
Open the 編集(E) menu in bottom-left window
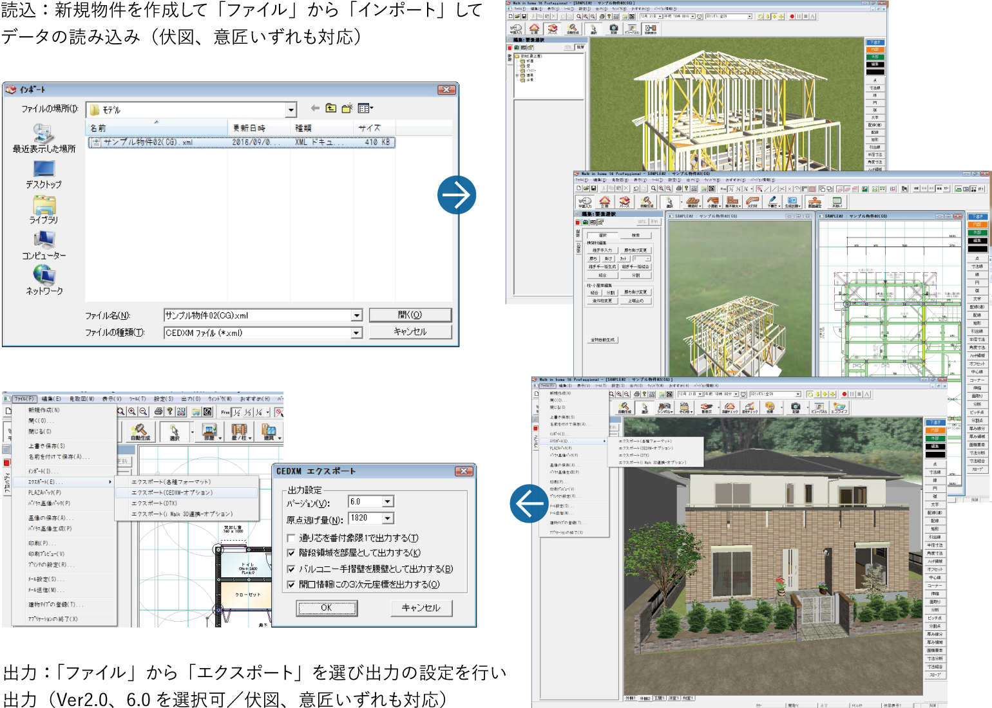click(52, 398)
